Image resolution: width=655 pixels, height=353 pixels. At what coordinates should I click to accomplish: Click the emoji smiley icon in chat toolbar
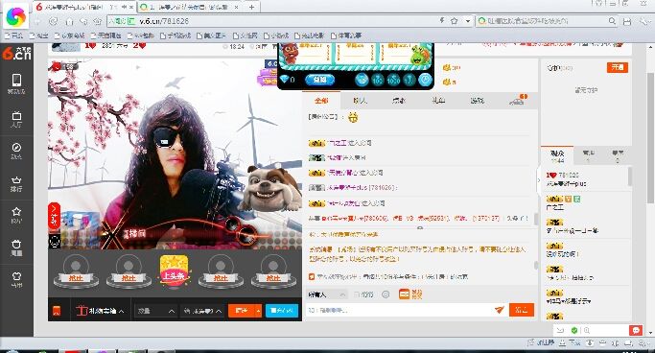pos(386,294)
